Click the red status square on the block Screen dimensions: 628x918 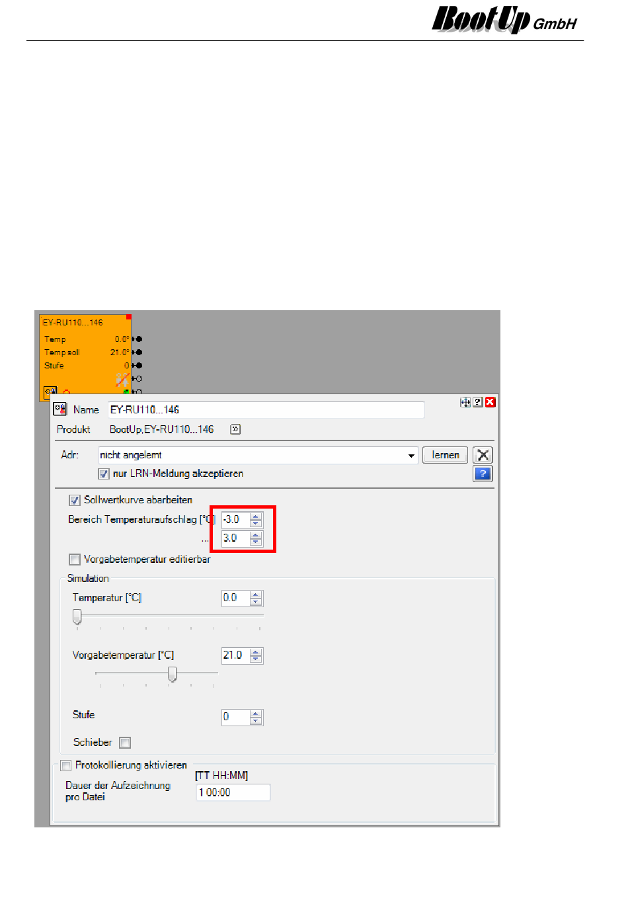tap(129, 317)
